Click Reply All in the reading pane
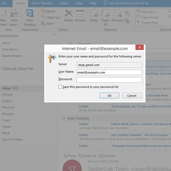The height and width of the screenshot is (171, 171). [87, 156]
